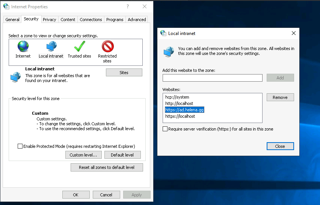Select the Local intranet zone icon

tap(51, 47)
